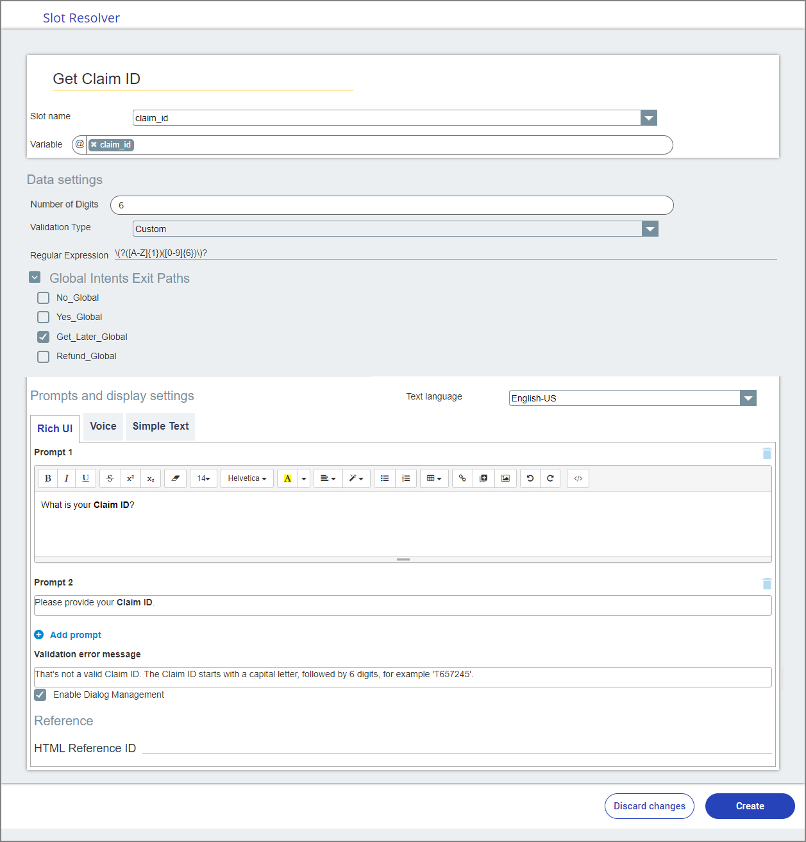The image size is (806, 842).
Task: Click the Number of Digits field
Action: point(392,205)
